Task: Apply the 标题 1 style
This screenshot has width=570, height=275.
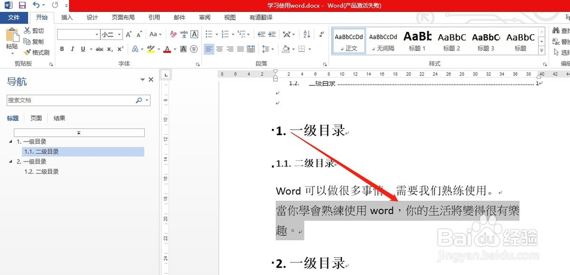Action: coord(417,41)
